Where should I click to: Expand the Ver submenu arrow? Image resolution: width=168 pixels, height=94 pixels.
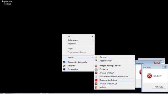92,37
